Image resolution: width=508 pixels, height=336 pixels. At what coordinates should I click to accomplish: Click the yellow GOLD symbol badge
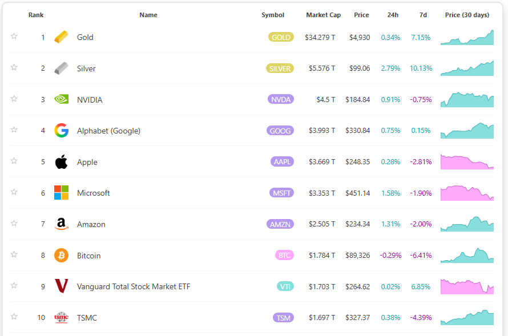[x=281, y=37]
